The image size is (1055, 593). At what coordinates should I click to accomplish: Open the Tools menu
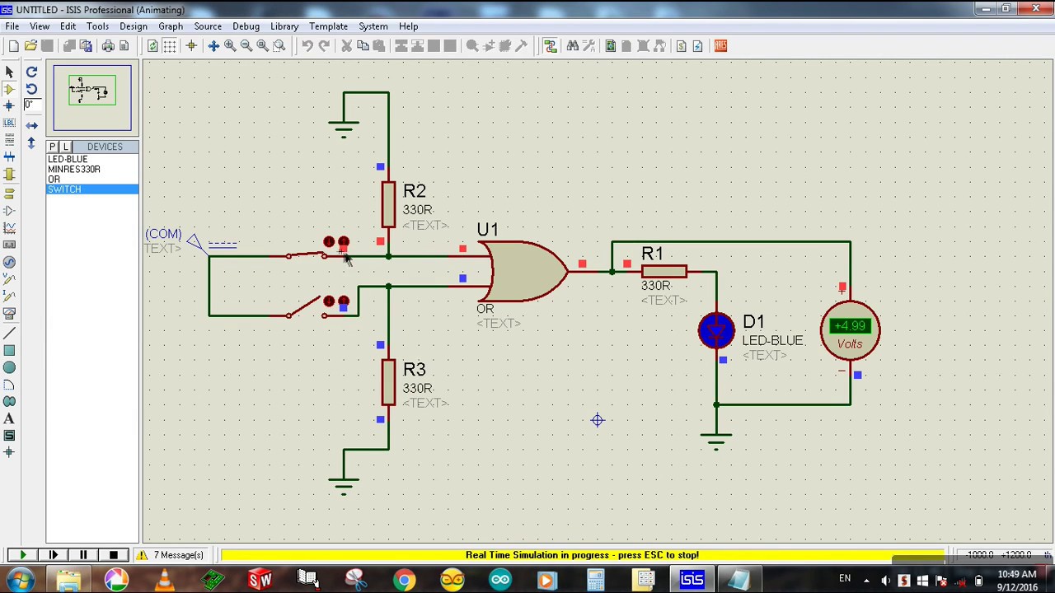97,26
